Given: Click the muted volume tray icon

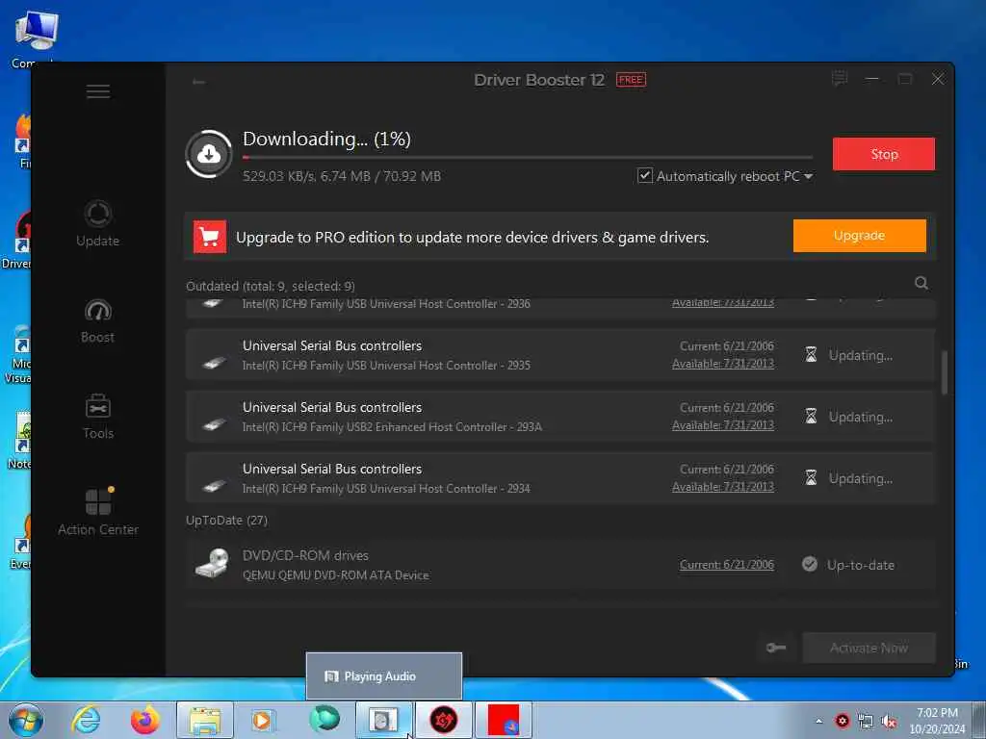Looking at the screenshot, I should [x=889, y=722].
